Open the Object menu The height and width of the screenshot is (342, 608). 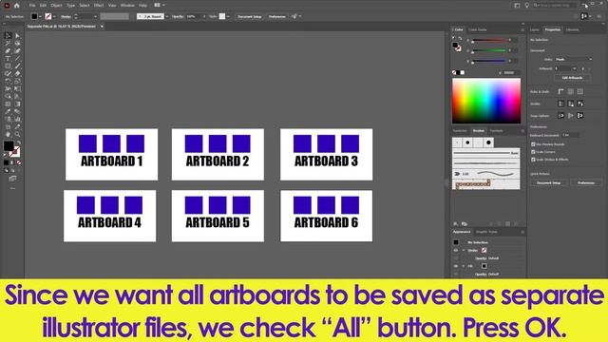[x=56, y=6]
